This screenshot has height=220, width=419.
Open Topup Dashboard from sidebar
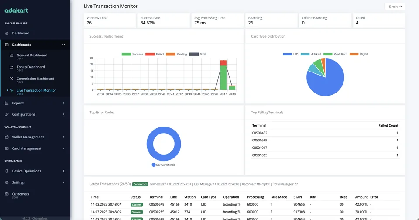coord(35,68)
